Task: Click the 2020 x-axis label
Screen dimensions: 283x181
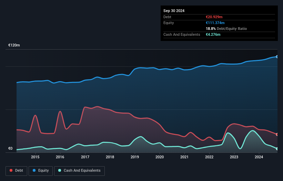Action: 160,157
